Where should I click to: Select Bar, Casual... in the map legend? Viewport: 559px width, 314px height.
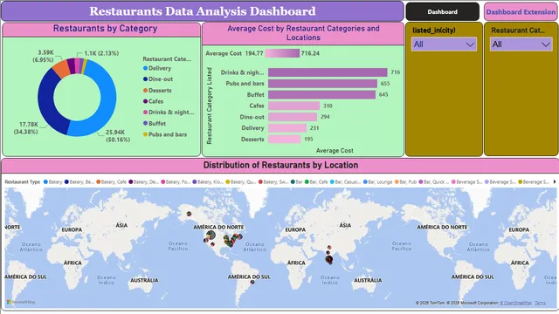click(x=346, y=181)
